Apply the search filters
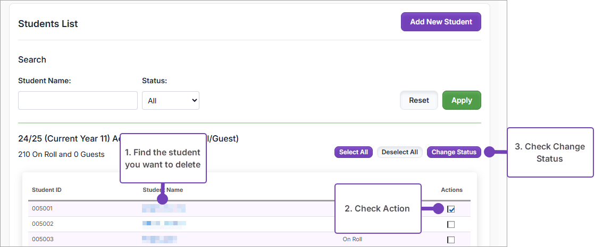Image resolution: width=595 pixels, height=247 pixels. (x=461, y=100)
